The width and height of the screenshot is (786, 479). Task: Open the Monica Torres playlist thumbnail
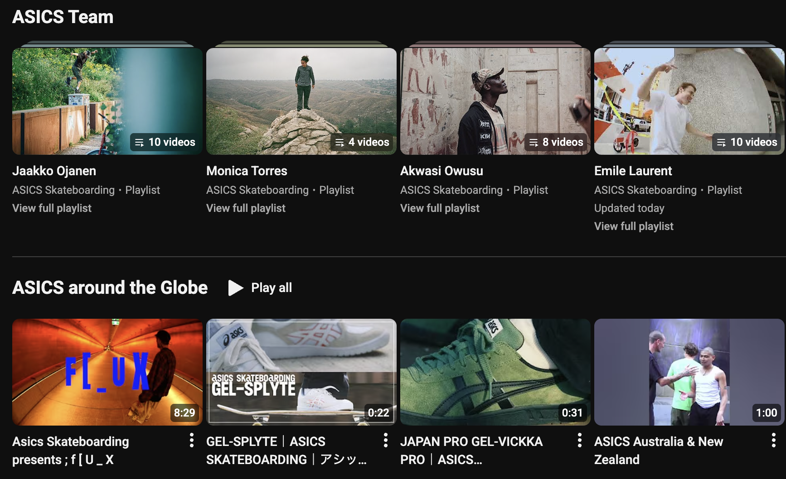click(x=301, y=101)
